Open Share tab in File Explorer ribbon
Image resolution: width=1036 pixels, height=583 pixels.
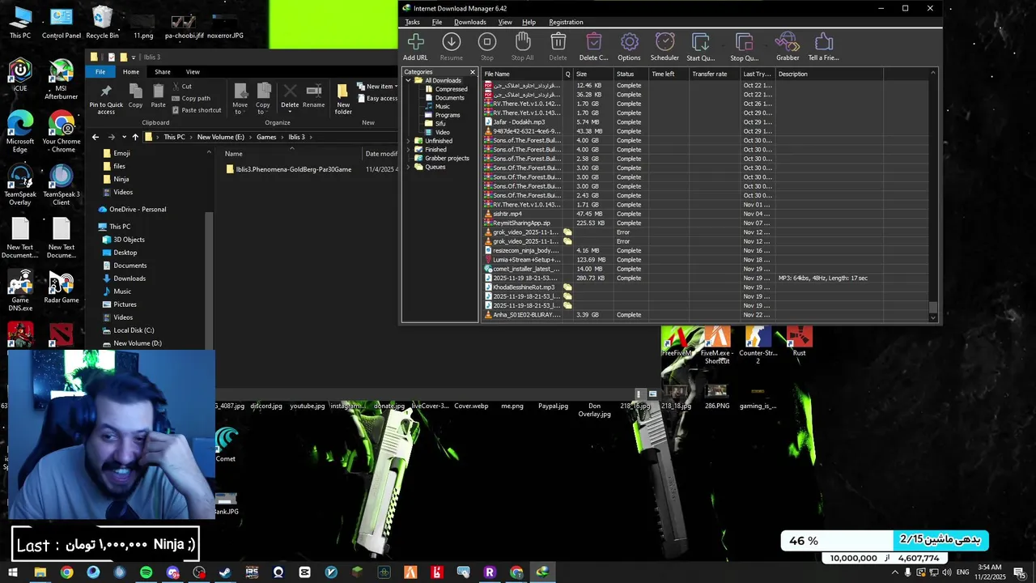pyautogui.click(x=163, y=72)
